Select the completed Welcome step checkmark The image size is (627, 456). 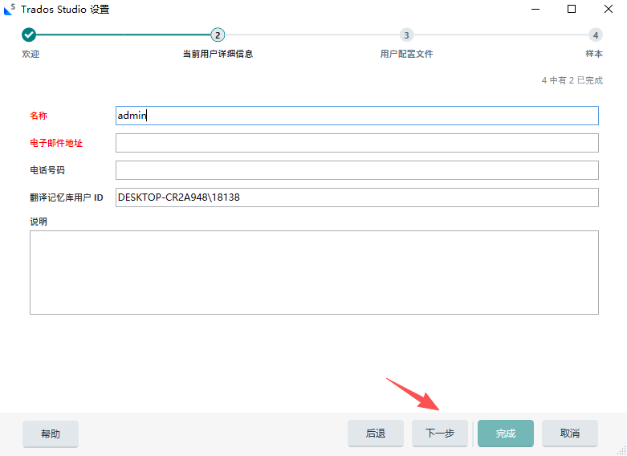pos(29,35)
